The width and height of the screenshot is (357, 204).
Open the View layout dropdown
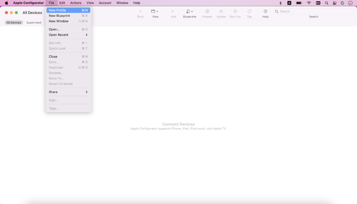(x=155, y=11)
